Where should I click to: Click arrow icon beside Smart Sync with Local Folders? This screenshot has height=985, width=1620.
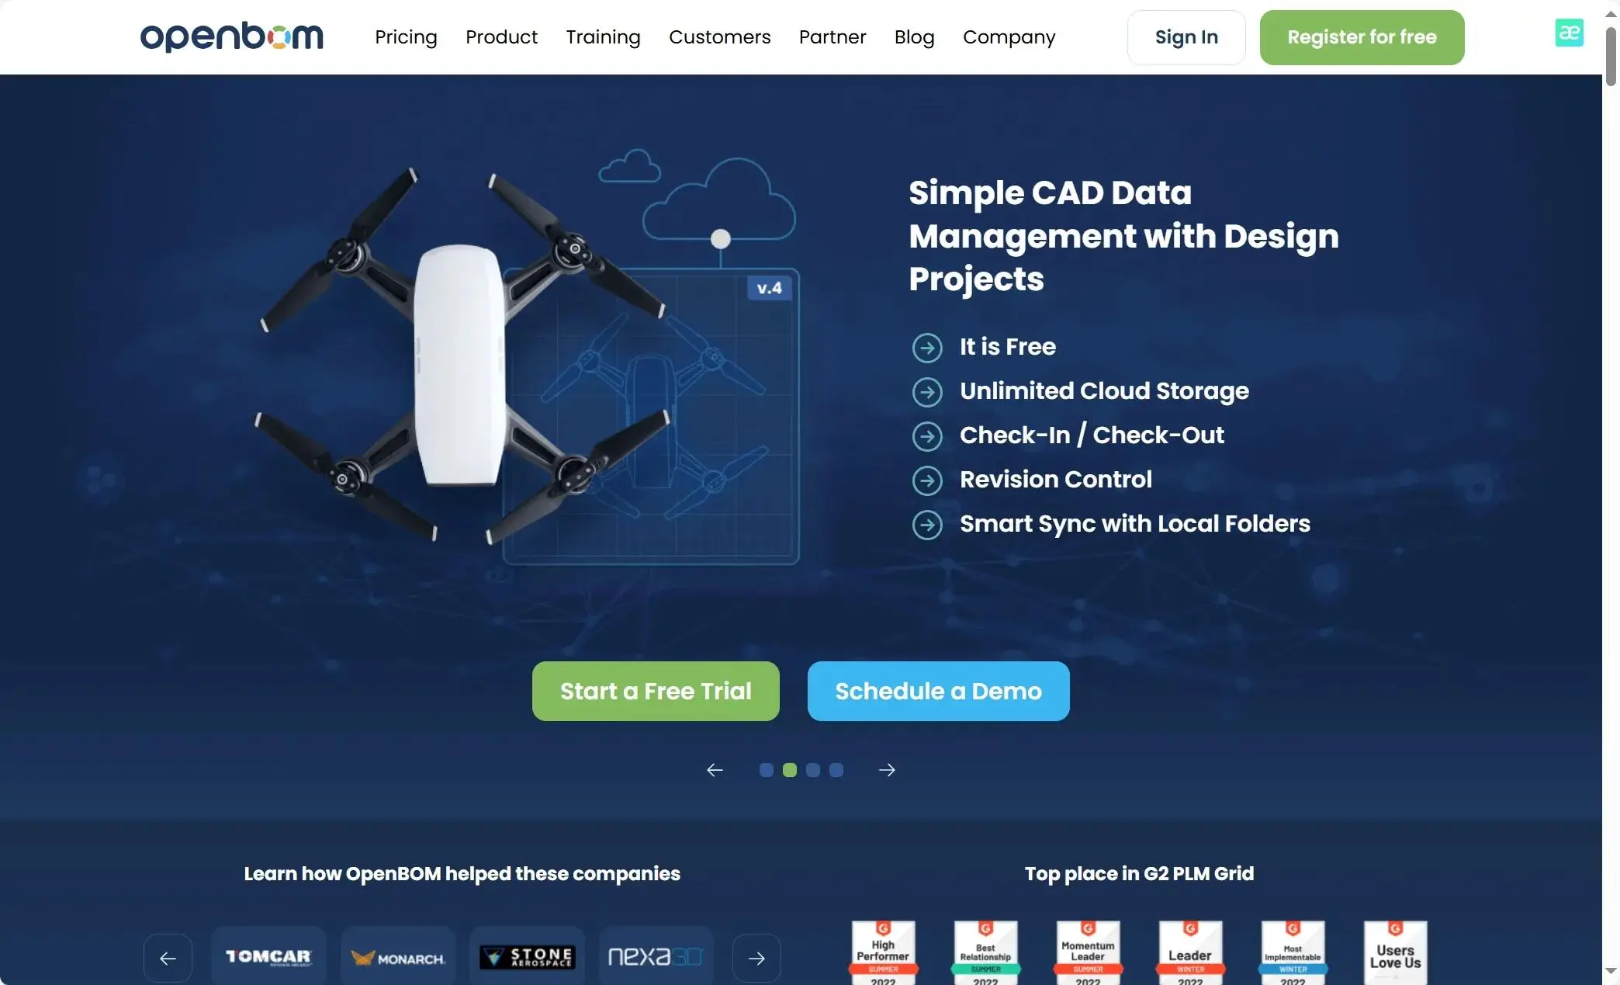pyautogui.click(x=927, y=525)
